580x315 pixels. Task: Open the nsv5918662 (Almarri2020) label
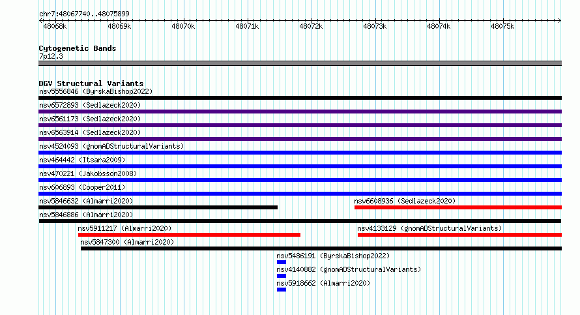click(323, 283)
